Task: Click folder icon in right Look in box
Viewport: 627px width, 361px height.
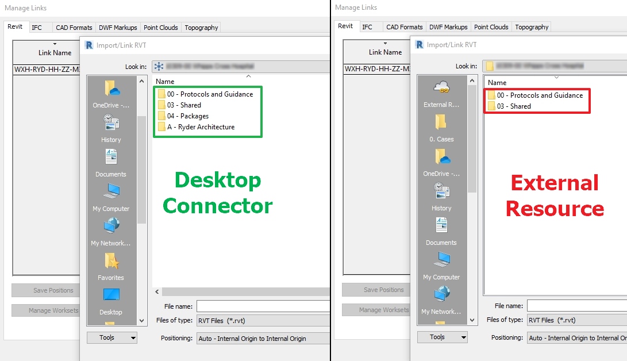Action: [490, 66]
